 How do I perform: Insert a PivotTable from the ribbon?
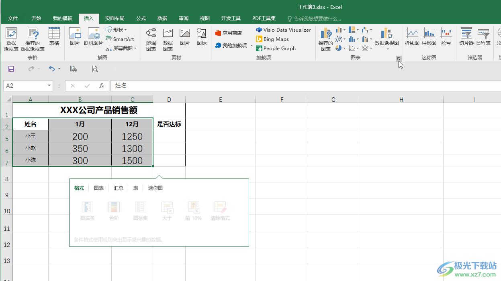coord(11,39)
